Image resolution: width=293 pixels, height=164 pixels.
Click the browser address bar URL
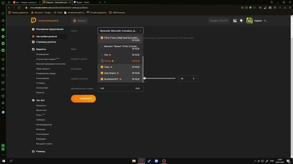(59, 8)
